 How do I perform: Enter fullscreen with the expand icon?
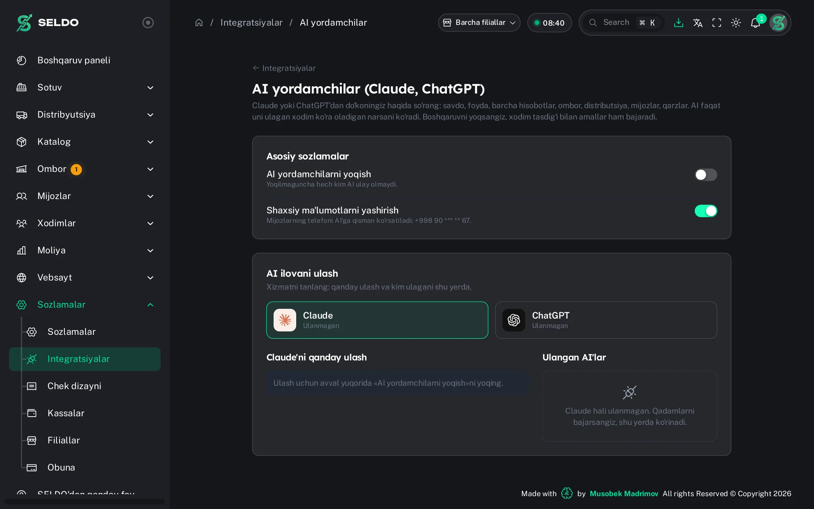coord(717,23)
